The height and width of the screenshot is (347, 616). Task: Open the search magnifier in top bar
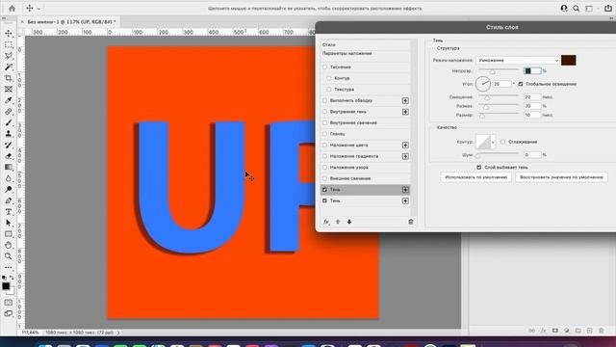point(576,9)
